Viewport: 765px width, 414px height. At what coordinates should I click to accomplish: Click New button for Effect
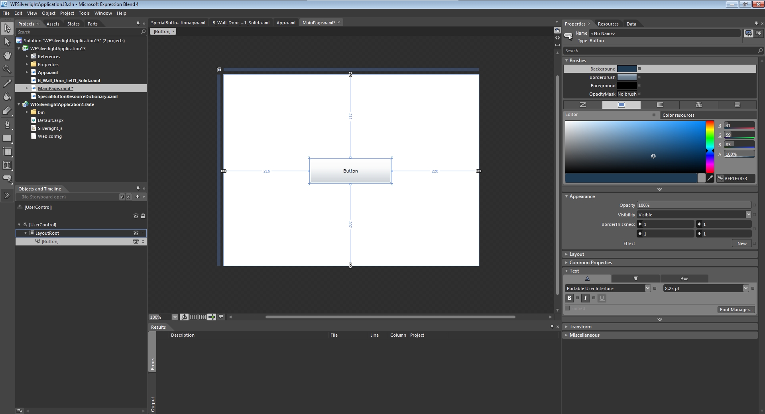pyautogui.click(x=741, y=243)
